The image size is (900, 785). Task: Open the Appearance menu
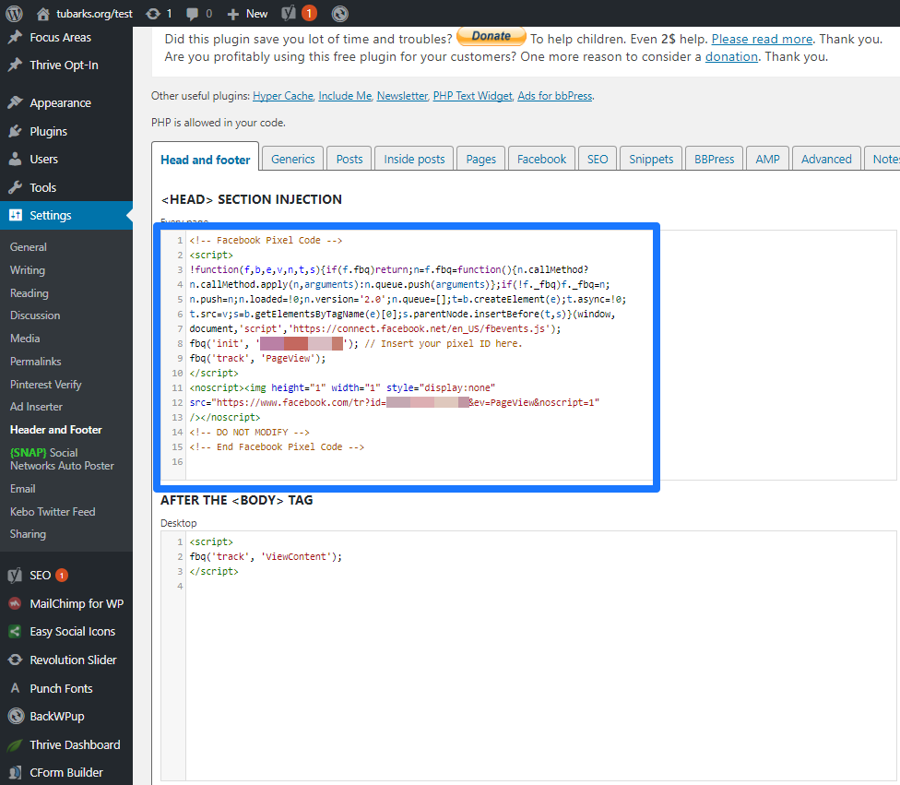(60, 103)
